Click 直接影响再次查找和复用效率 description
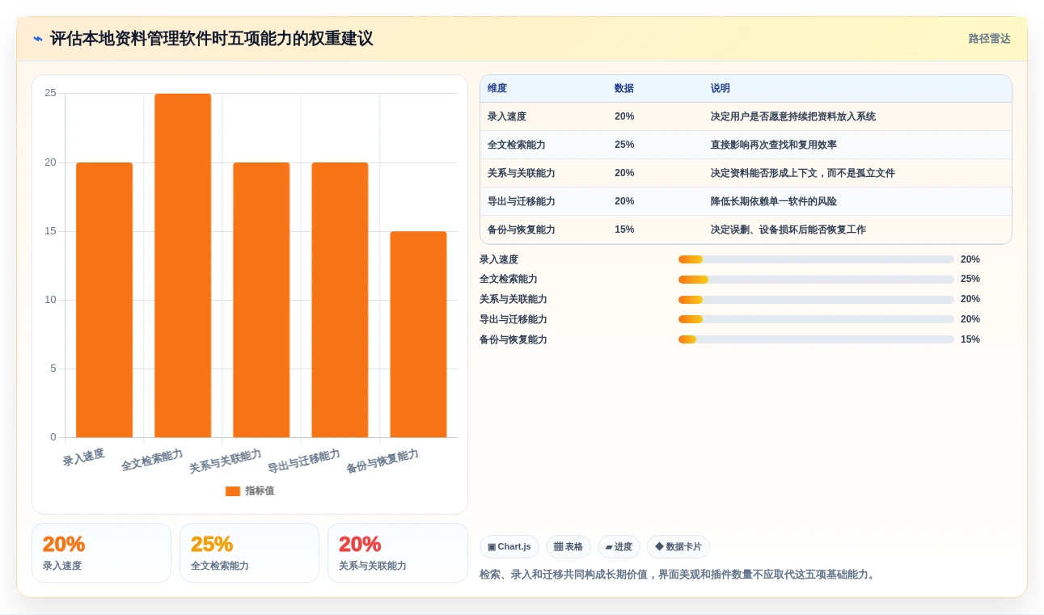The width and height of the screenshot is (1044, 615). pos(774,145)
